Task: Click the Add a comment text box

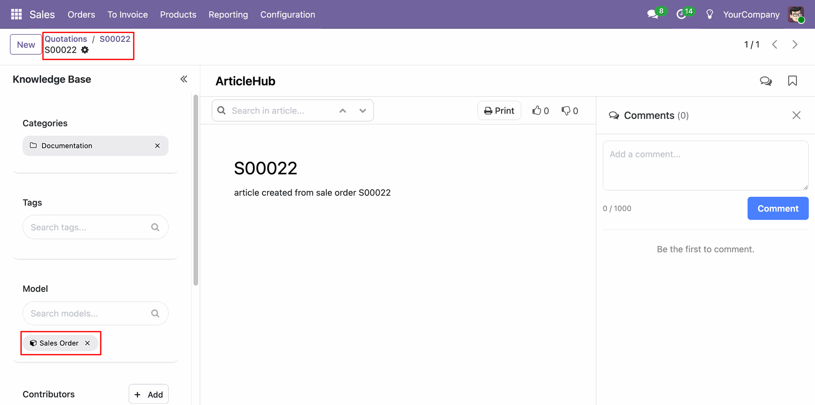Action: 705,165
